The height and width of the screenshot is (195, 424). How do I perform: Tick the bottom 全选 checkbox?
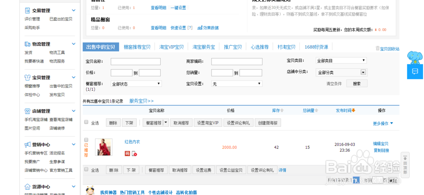coord(86,169)
